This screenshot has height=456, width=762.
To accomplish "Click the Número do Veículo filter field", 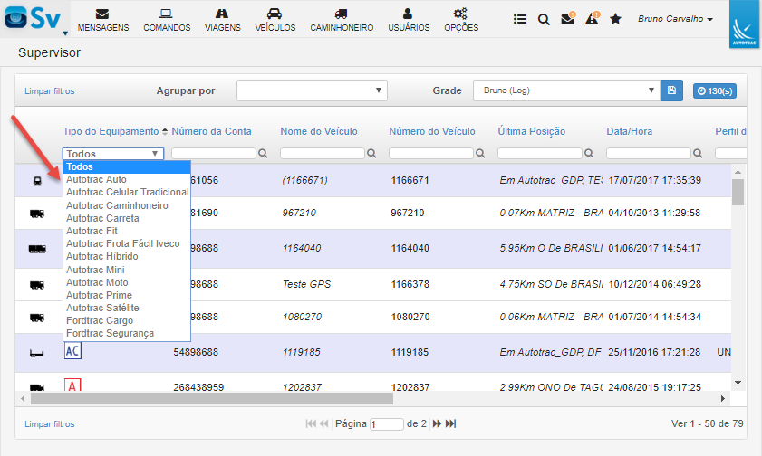I will pyautogui.click(x=431, y=153).
